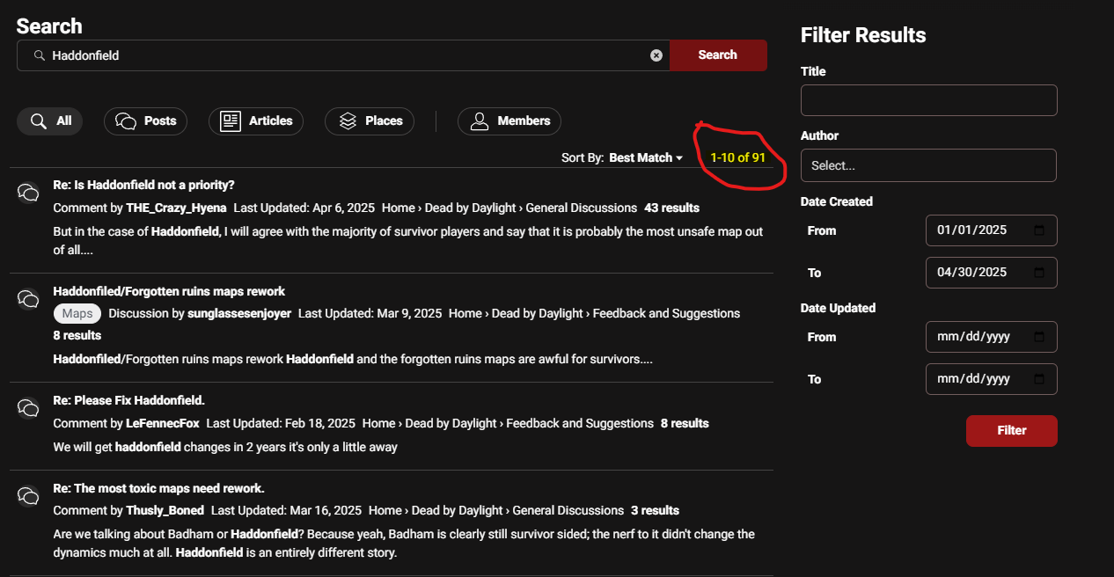Viewport: 1114px width, 577px height.
Task: Click the 'Last Updated: Apr 6, 2025' text
Action: pos(304,208)
